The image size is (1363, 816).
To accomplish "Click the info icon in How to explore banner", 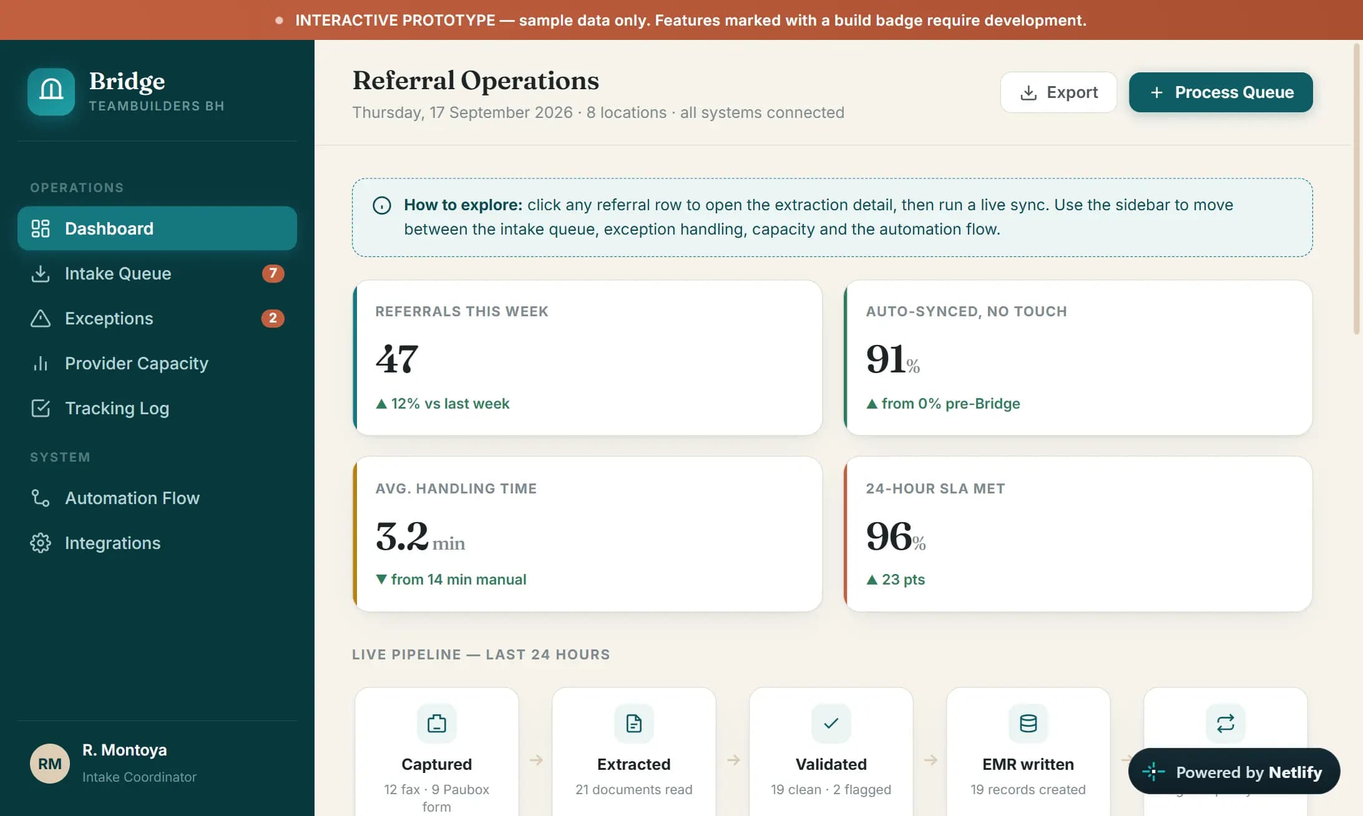I will click(382, 205).
